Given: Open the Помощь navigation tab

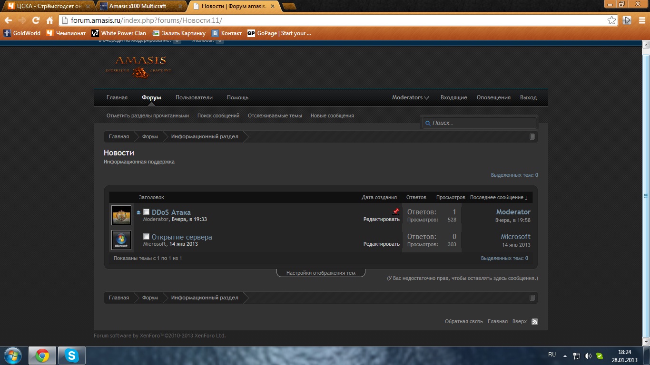Looking at the screenshot, I should coord(237,97).
